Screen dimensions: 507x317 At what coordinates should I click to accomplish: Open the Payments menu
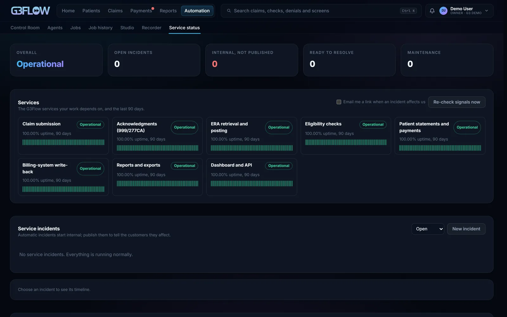141,11
